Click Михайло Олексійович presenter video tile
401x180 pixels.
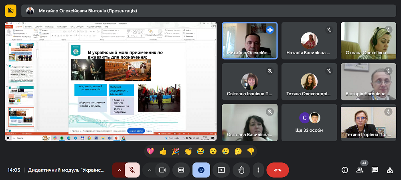tap(249, 40)
